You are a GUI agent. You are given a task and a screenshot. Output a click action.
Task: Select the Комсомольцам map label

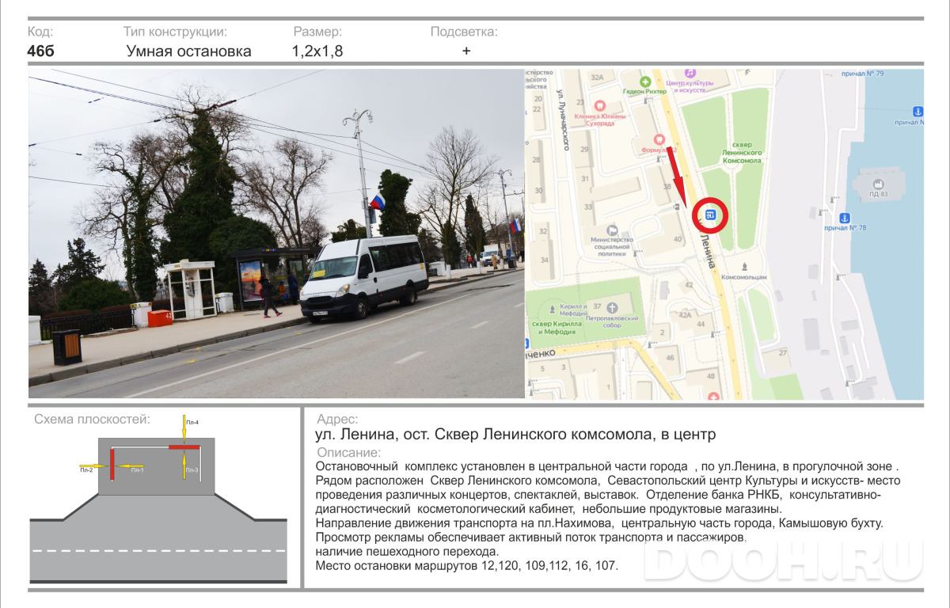[x=745, y=278]
